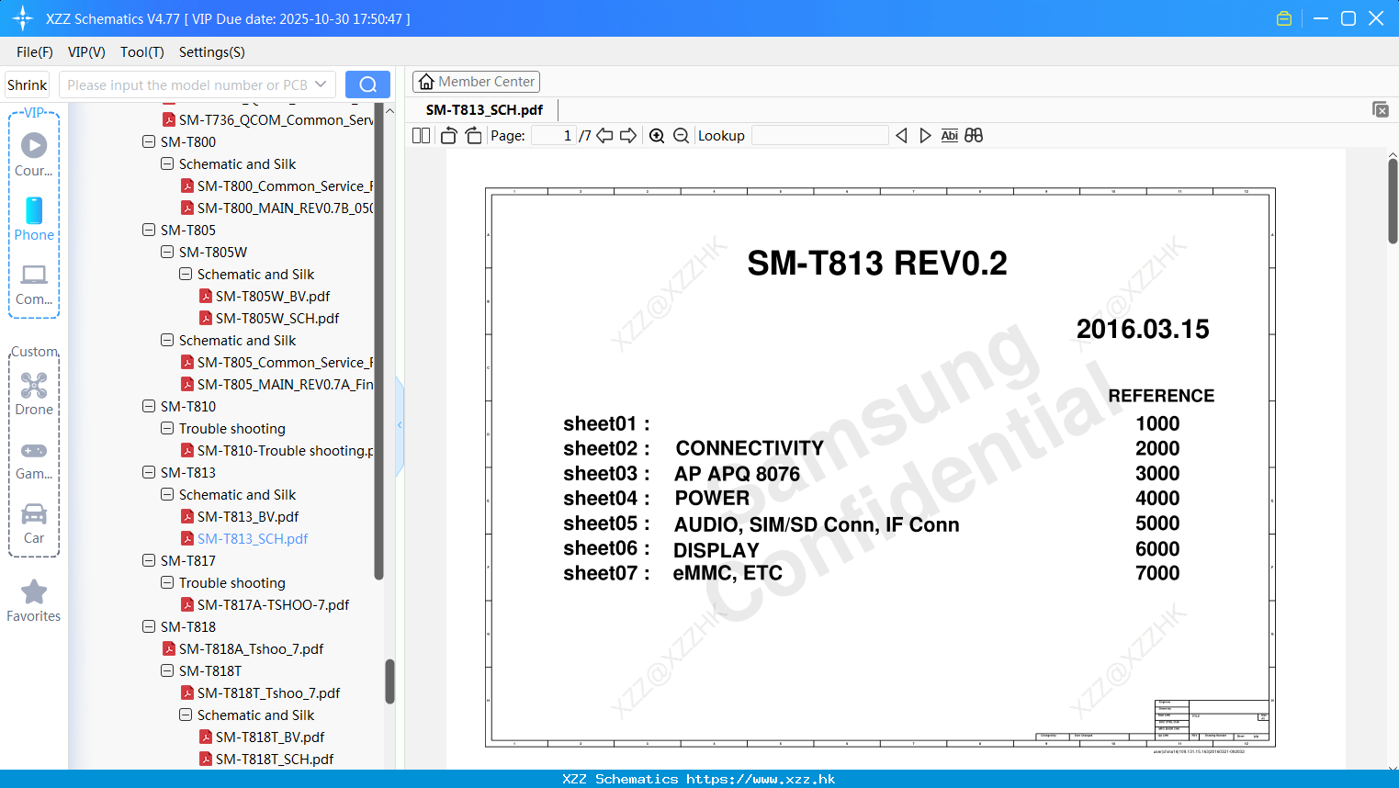Click the Shrink button
The height and width of the screenshot is (788, 1399).
(27, 84)
